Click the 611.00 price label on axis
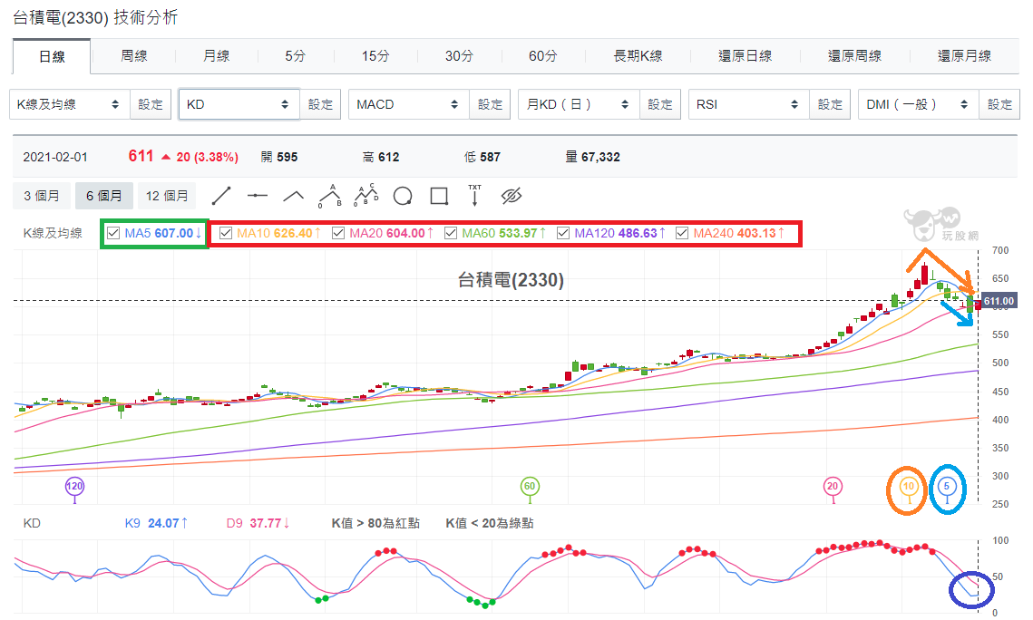This screenshot has height=620, width=1033. coord(999,302)
